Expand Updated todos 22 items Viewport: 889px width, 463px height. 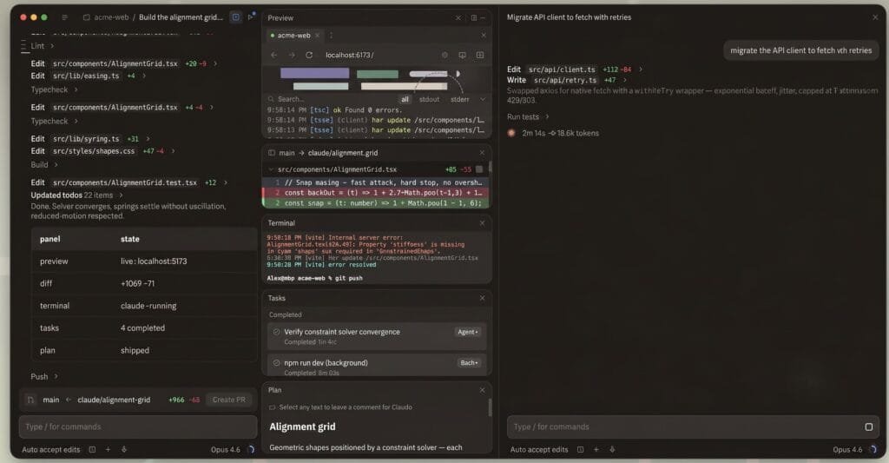coord(77,195)
